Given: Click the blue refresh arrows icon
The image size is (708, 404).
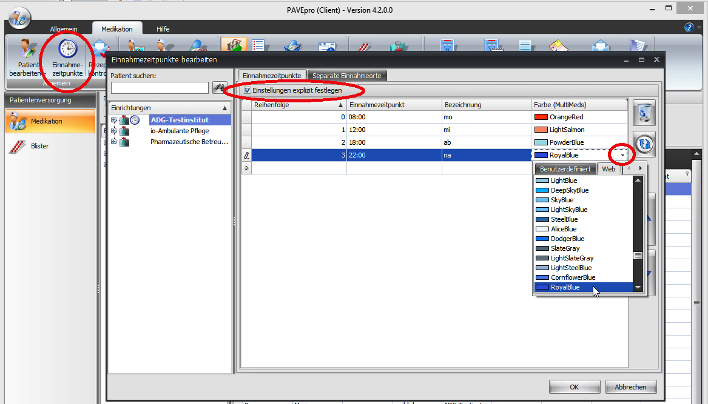Looking at the screenshot, I should 644,144.
